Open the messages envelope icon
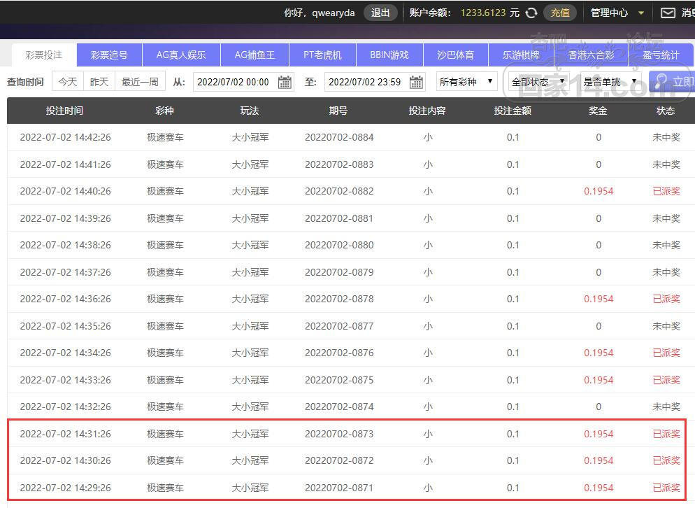Screen dimensions: 695x508 [668, 13]
